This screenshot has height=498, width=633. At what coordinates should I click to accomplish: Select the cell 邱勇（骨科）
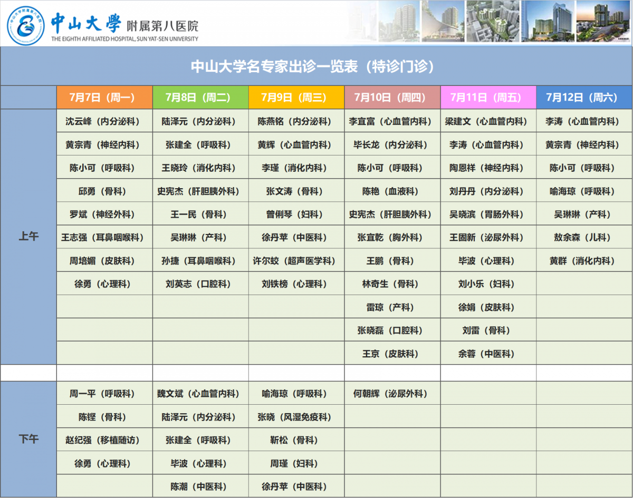coord(104,191)
